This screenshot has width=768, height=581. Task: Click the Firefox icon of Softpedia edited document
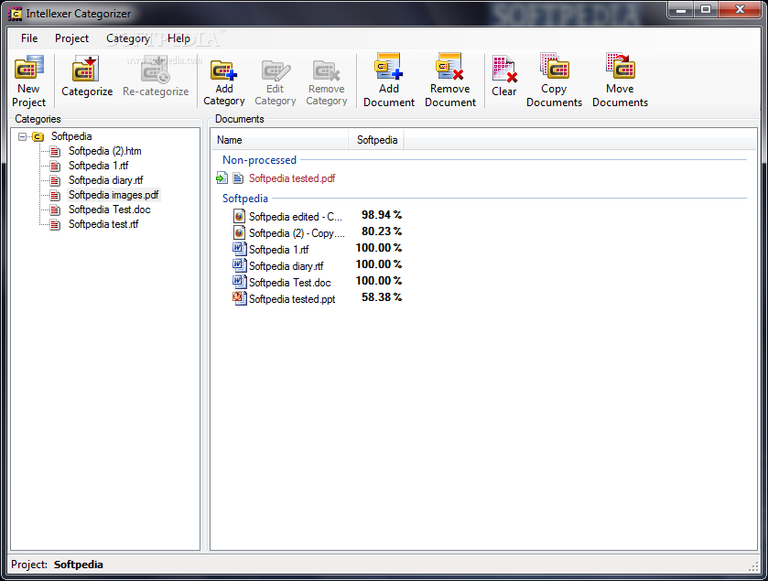tap(239, 216)
